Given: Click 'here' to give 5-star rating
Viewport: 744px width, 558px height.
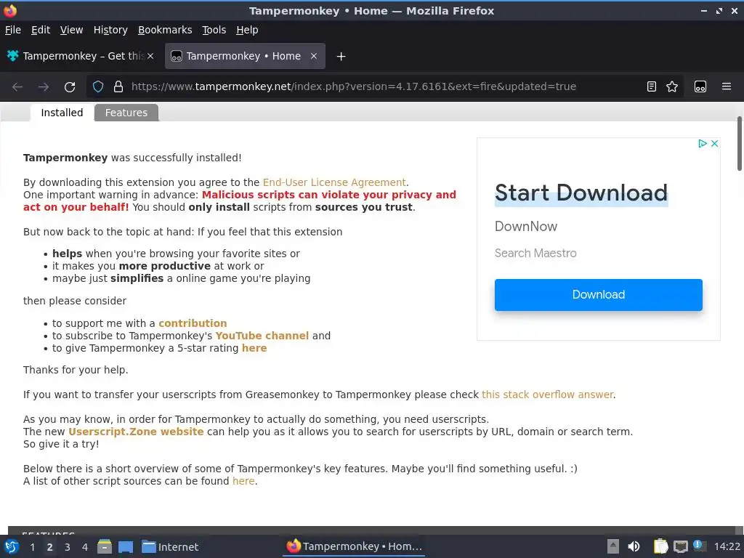Looking at the screenshot, I should pyautogui.click(x=254, y=348).
